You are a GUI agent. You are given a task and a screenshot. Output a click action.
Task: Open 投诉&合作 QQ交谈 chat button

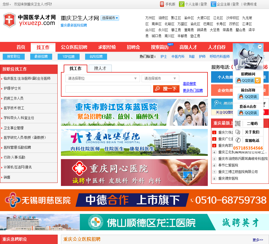248,113
